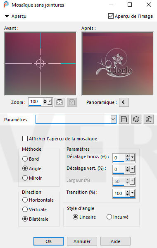This screenshot has width=157, height=248.
Task: Click the fit image to window icon
Action: point(59,102)
